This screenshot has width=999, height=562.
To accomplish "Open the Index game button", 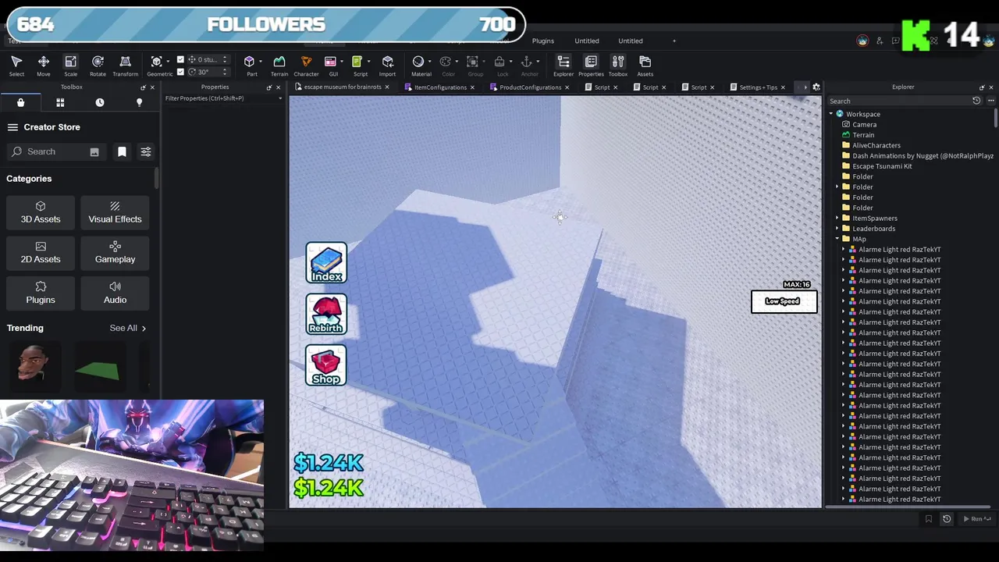I will point(326,262).
